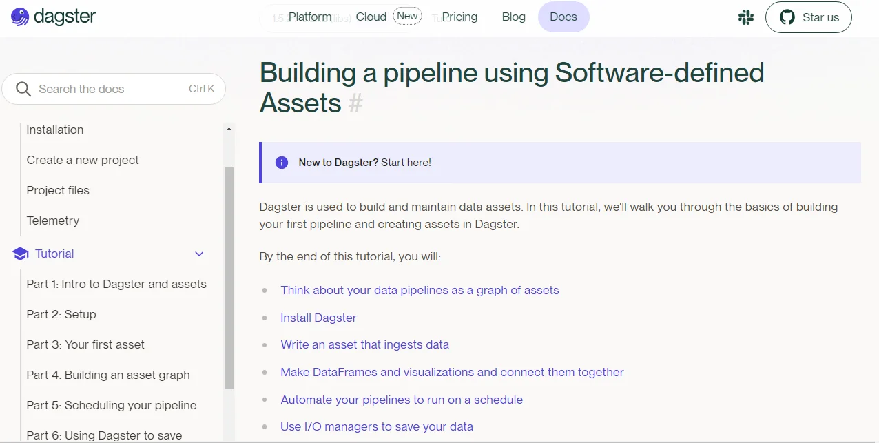The image size is (879, 443).
Task: Open the Tutorial section link
Action: coord(54,254)
